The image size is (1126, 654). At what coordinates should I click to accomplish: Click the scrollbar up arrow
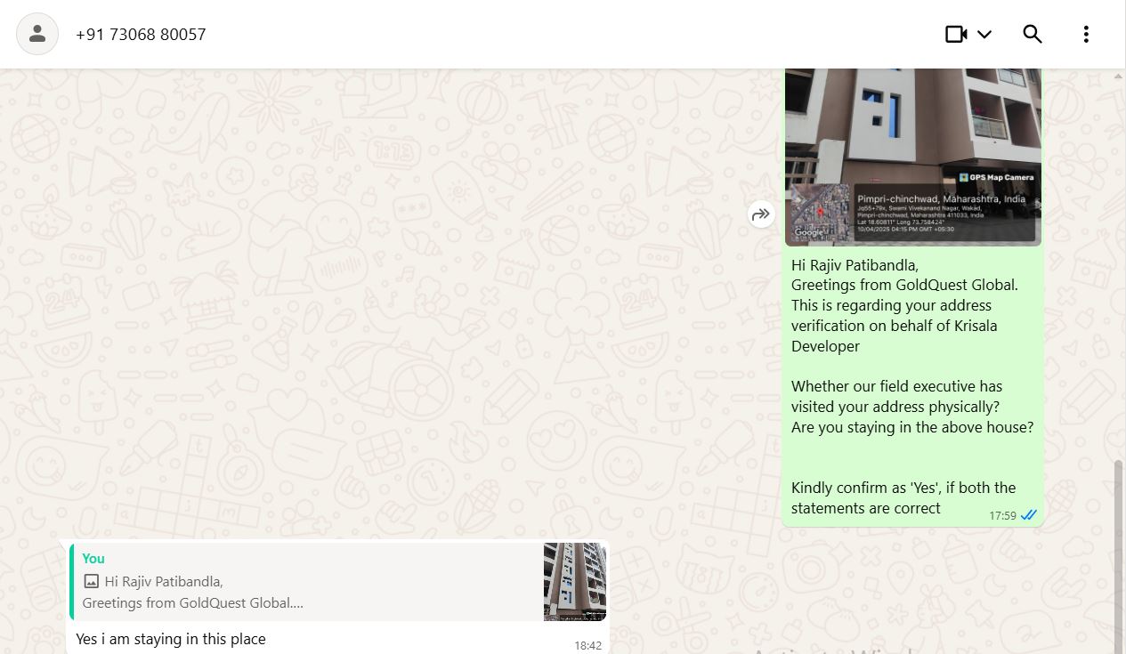(x=1119, y=77)
